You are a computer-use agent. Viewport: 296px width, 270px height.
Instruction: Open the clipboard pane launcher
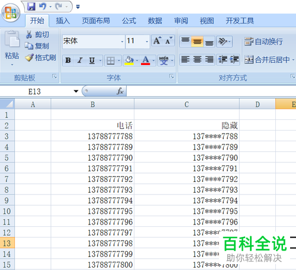(54, 76)
